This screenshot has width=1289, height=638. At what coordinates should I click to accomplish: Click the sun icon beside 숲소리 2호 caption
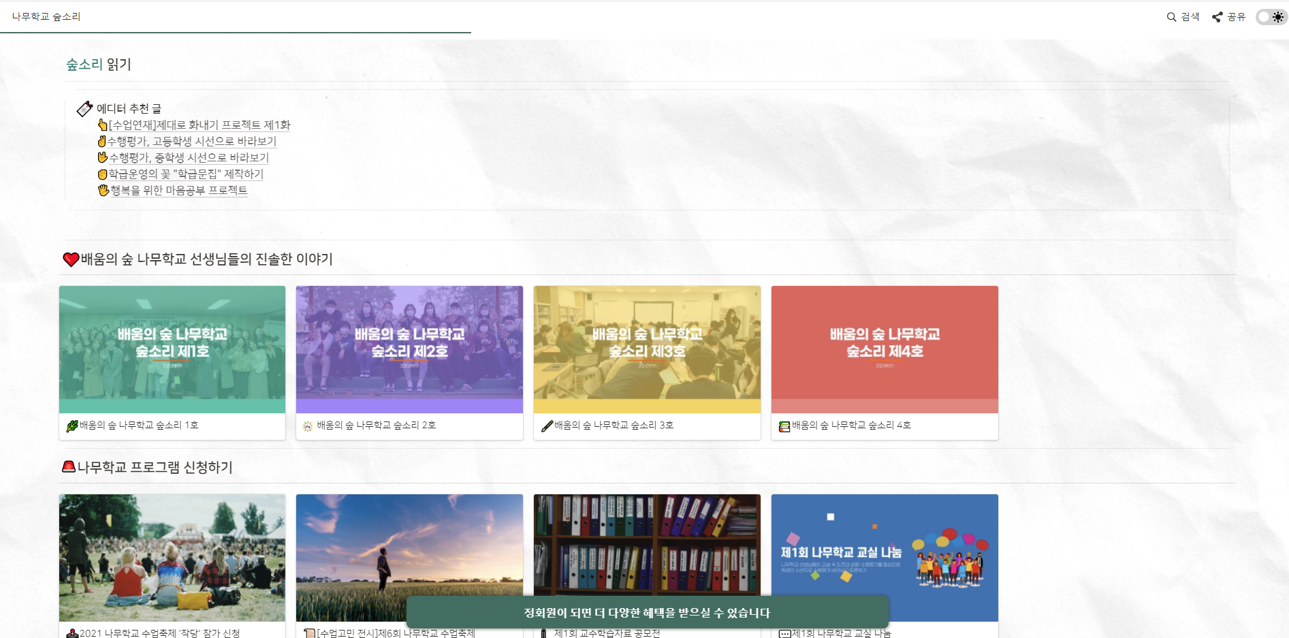[308, 424]
